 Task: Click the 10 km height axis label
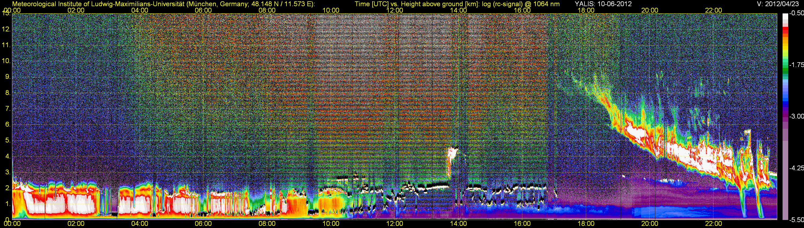(6, 61)
